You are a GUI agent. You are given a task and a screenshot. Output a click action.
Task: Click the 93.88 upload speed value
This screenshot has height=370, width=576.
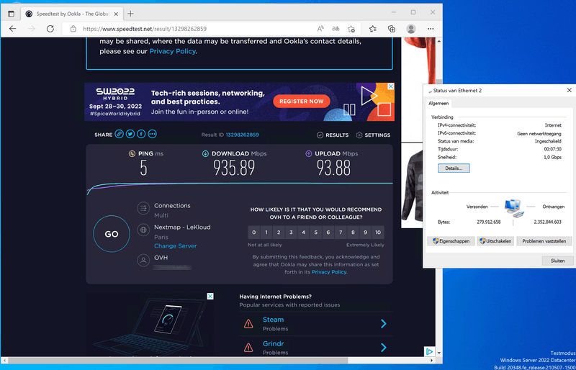pos(333,168)
